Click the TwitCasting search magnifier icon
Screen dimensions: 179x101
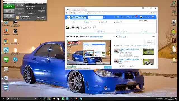(x=104, y=17)
